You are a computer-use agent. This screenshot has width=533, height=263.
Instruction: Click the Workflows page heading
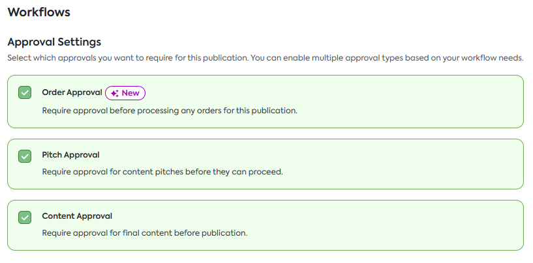point(38,12)
